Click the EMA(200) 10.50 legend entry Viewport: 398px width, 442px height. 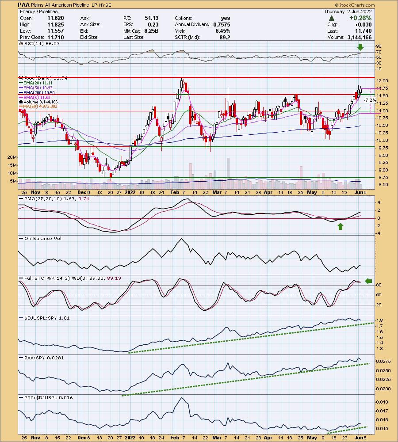(x=37, y=92)
